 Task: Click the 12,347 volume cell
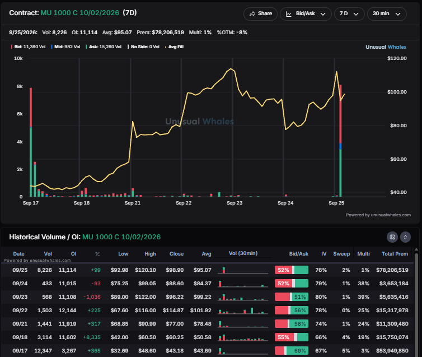point(43,351)
